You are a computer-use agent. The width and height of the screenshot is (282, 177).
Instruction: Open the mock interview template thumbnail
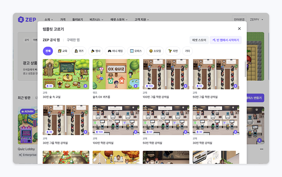click(x=216, y=157)
